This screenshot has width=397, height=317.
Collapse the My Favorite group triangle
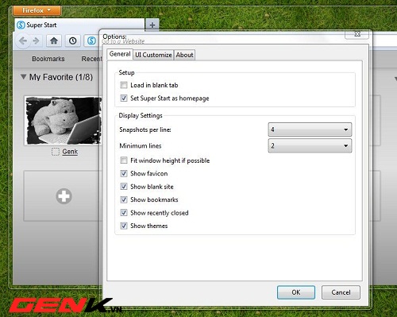(23, 77)
